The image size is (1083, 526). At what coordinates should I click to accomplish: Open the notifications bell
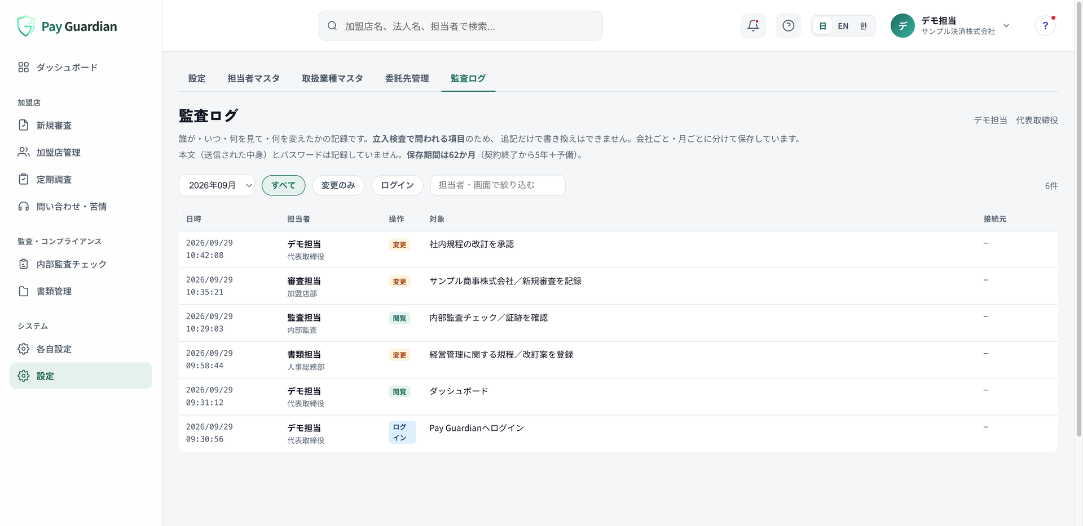coord(753,26)
